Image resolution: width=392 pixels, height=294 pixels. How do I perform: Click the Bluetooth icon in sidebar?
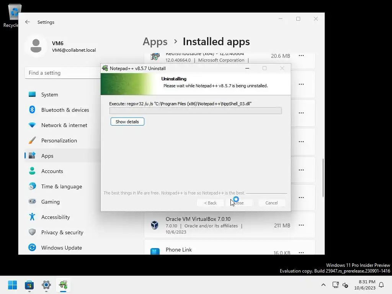pos(32,109)
